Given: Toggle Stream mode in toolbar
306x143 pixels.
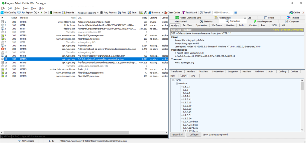Looking at the screenshot, I should 51,13.
